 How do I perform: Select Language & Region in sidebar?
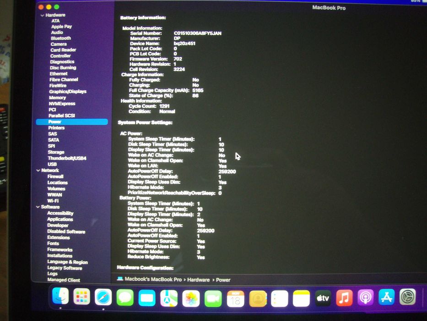(68, 262)
